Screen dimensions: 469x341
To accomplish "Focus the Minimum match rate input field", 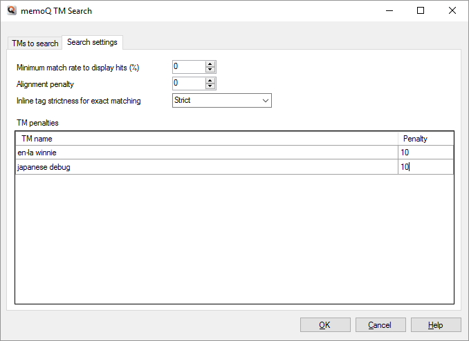I will pyautogui.click(x=188, y=67).
